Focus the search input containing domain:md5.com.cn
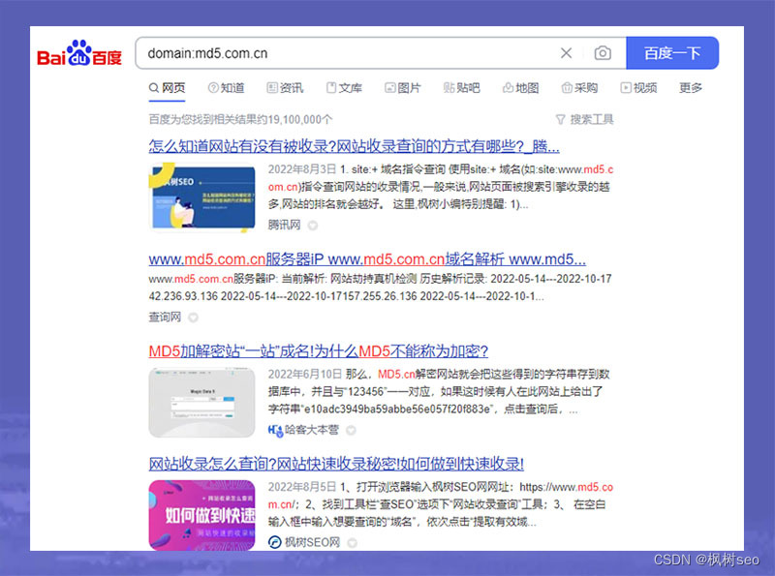Image resolution: width=775 pixels, height=576 pixels. [x=346, y=53]
